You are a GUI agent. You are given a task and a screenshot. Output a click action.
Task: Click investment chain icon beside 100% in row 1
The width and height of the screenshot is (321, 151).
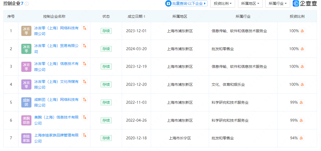click(x=302, y=31)
